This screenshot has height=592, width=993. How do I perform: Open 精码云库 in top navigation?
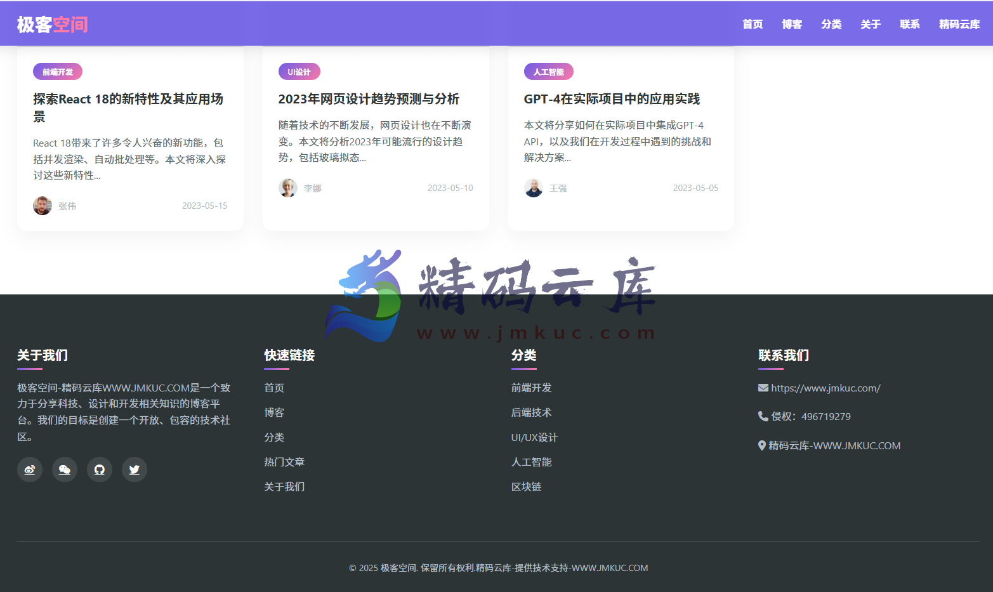[x=959, y=24]
